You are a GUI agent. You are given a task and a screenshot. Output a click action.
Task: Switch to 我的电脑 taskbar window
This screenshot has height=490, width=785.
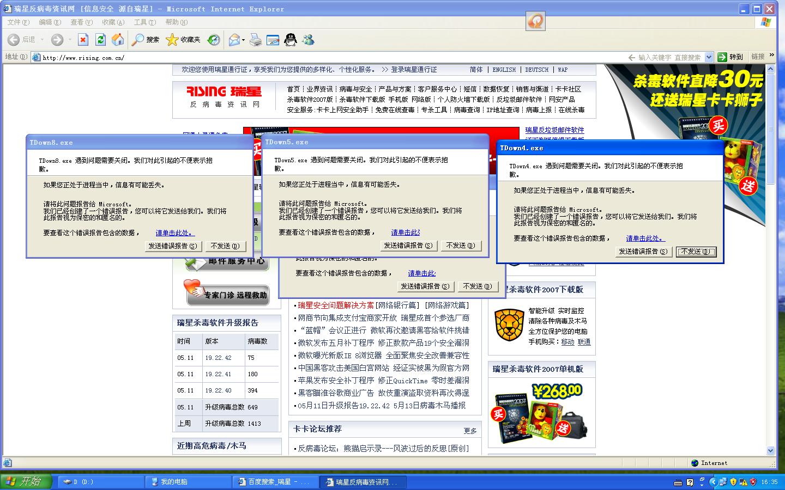(188, 482)
